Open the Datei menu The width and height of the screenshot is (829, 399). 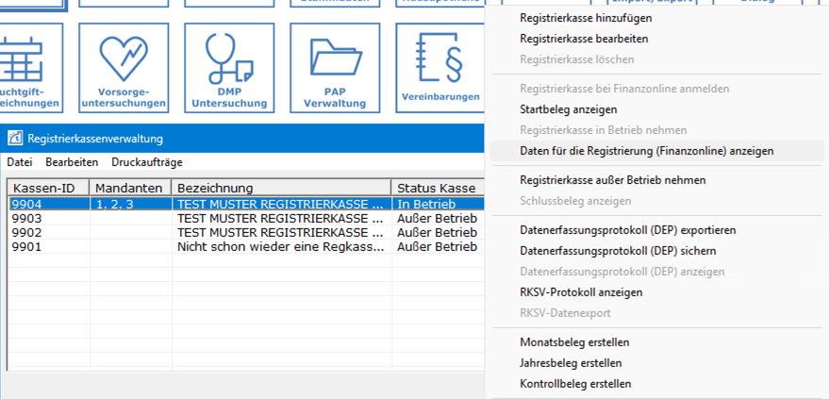click(20, 162)
